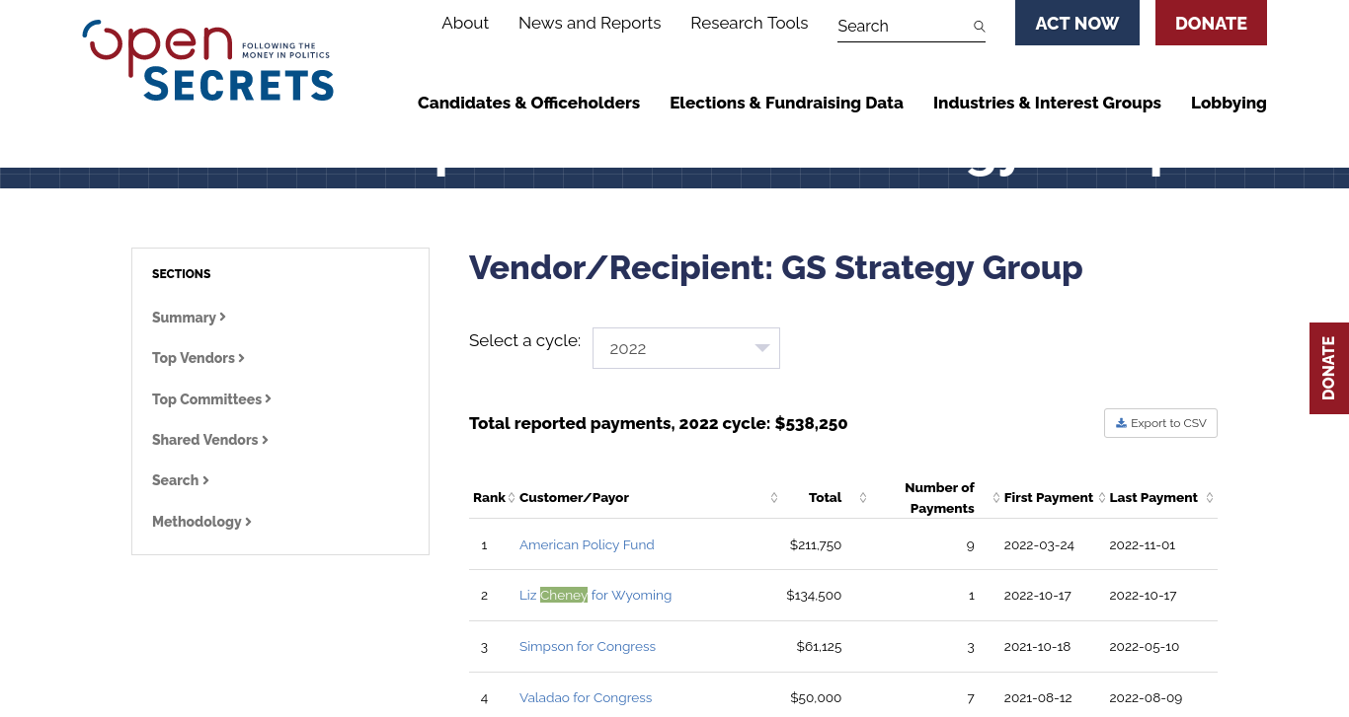The image size is (1349, 717).
Task: Click last payment date 2022-05-10
Action: (x=1145, y=647)
